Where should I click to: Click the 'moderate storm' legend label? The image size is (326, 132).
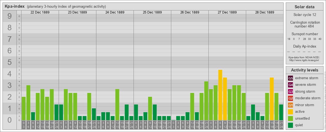pyautogui.click(x=308, y=98)
